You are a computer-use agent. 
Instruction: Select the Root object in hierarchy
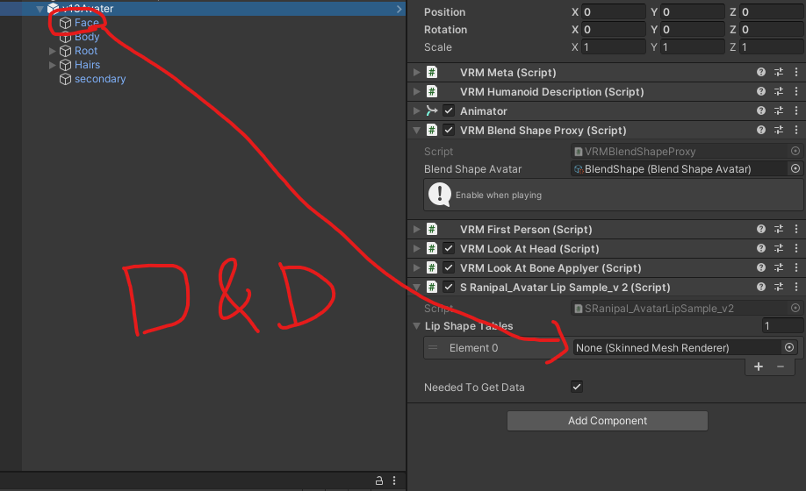tap(86, 51)
